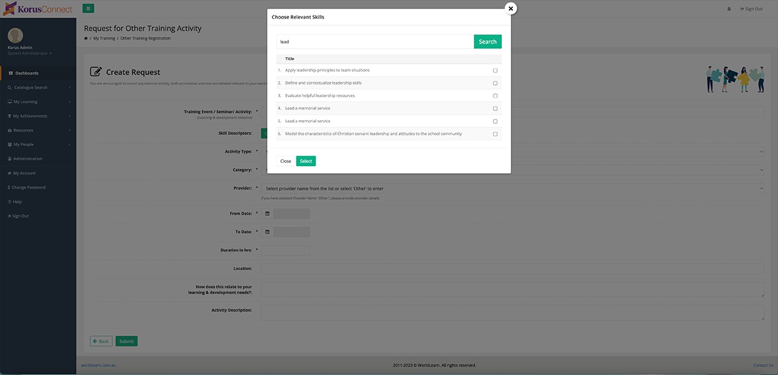This screenshot has width=778, height=375.
Task: Select the 'Title' column header
Action: click(290, 58)
